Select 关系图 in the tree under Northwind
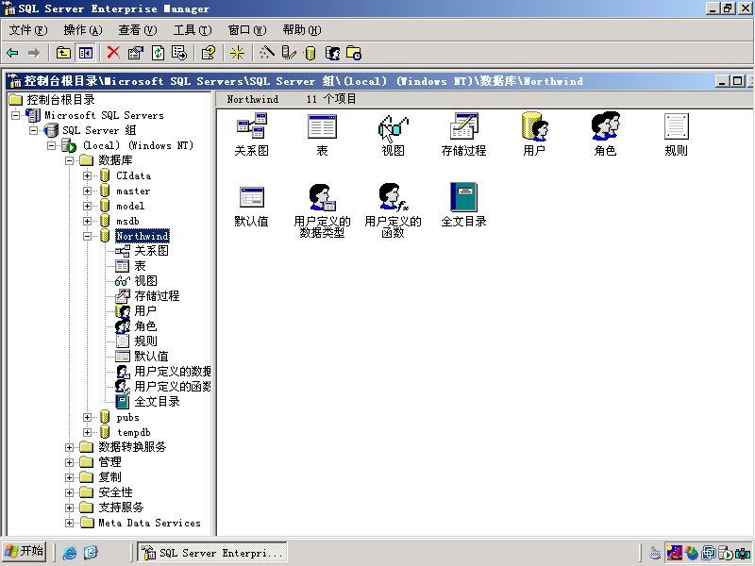 (x=151, y=251)
